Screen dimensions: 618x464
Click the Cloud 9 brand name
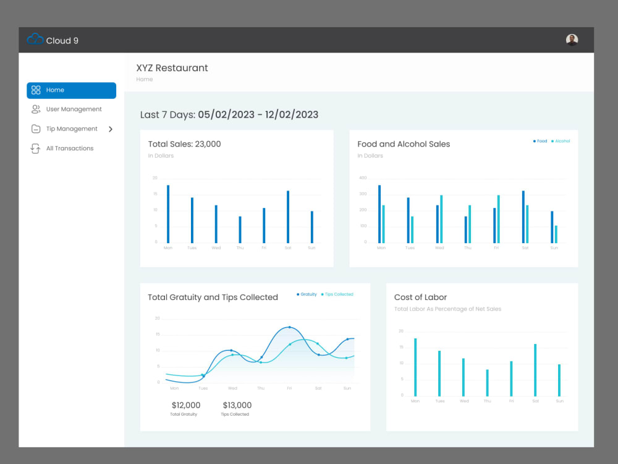point(62,41)
